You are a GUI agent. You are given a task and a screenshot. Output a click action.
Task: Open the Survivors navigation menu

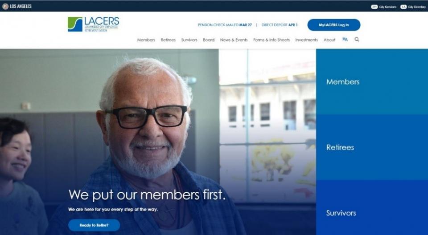[x=189, y=40]
